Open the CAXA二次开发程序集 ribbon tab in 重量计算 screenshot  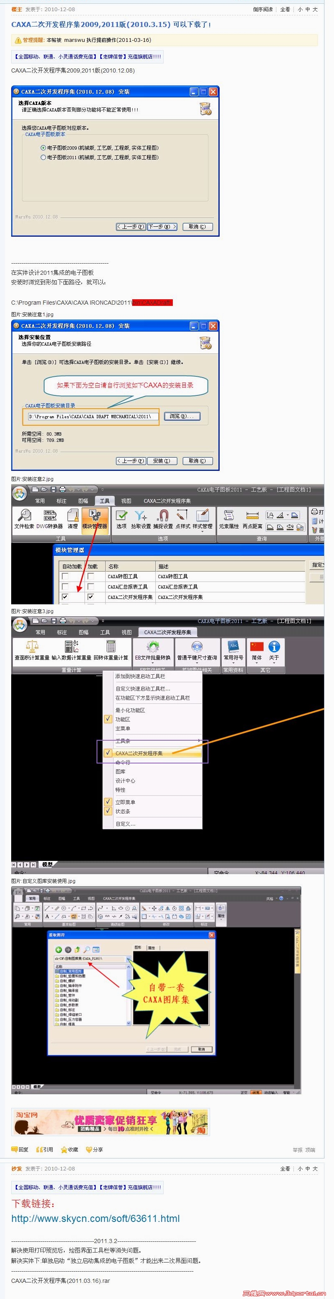(x=167, y=632)
